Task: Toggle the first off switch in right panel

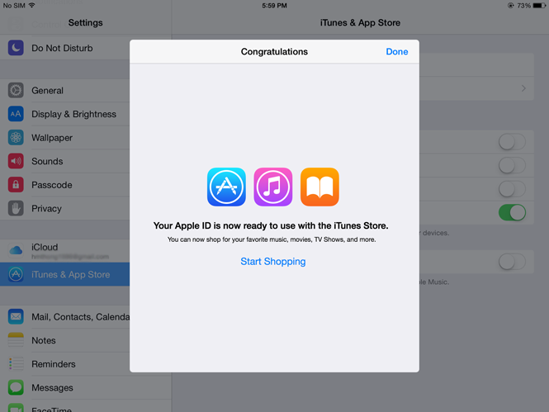Action: click(x=512, y=142)
